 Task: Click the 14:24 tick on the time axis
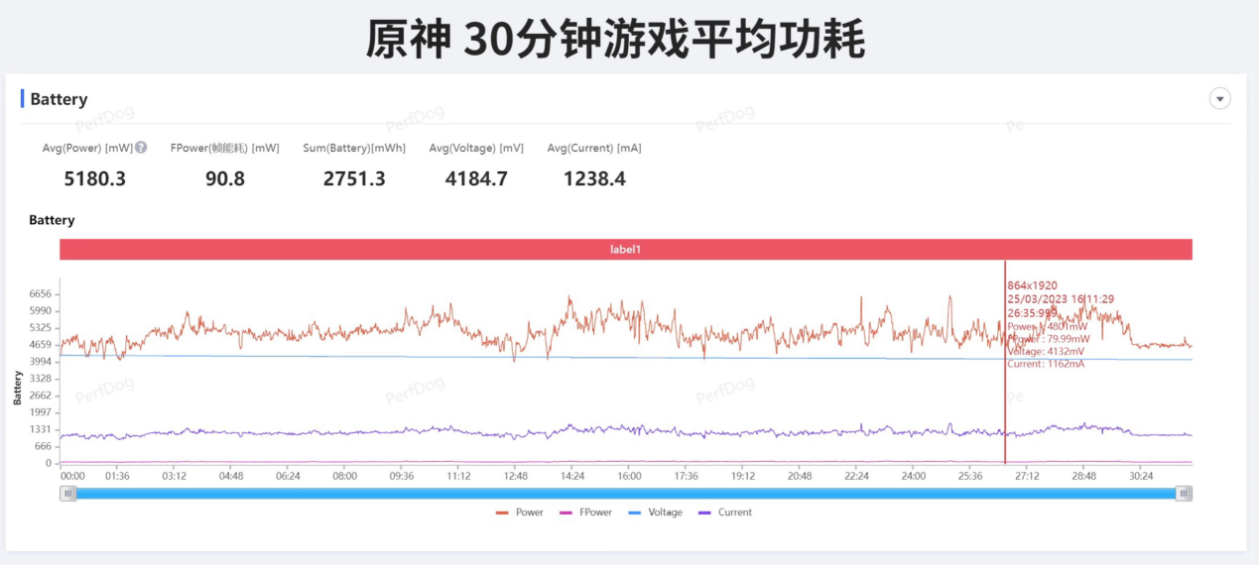[x=572, y=476]
